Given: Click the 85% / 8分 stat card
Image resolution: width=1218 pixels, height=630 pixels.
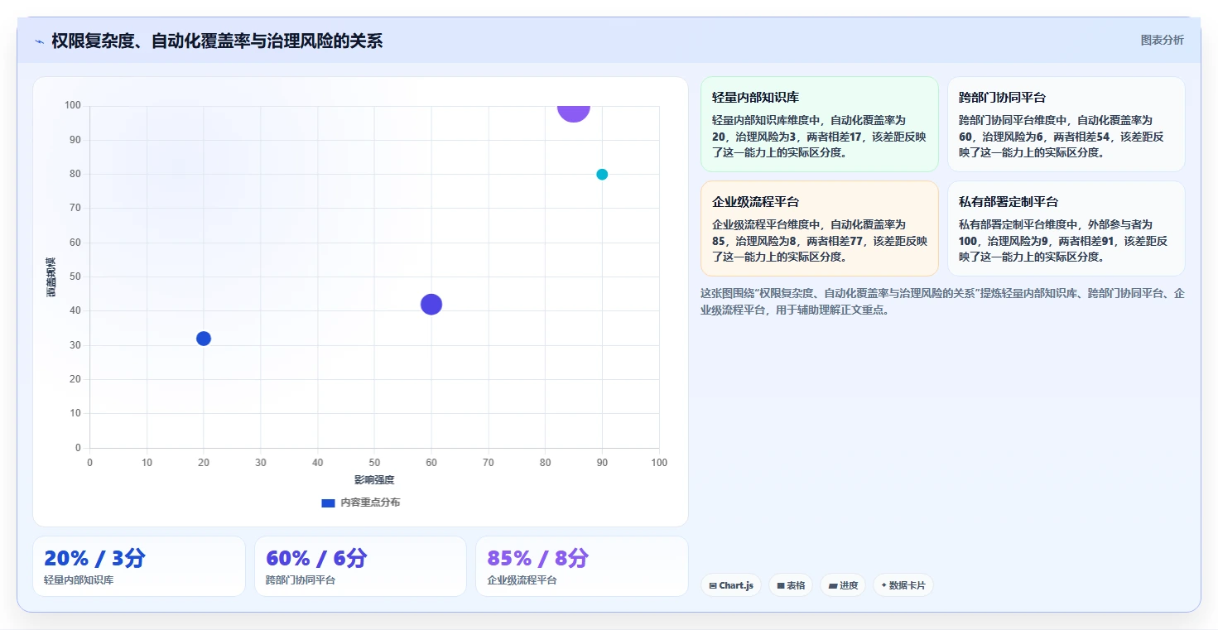Looking at the screenshot, I should tap(582, 566).
